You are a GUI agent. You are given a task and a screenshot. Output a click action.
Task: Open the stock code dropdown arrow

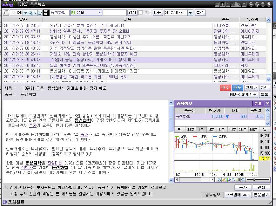coord(25,13)
